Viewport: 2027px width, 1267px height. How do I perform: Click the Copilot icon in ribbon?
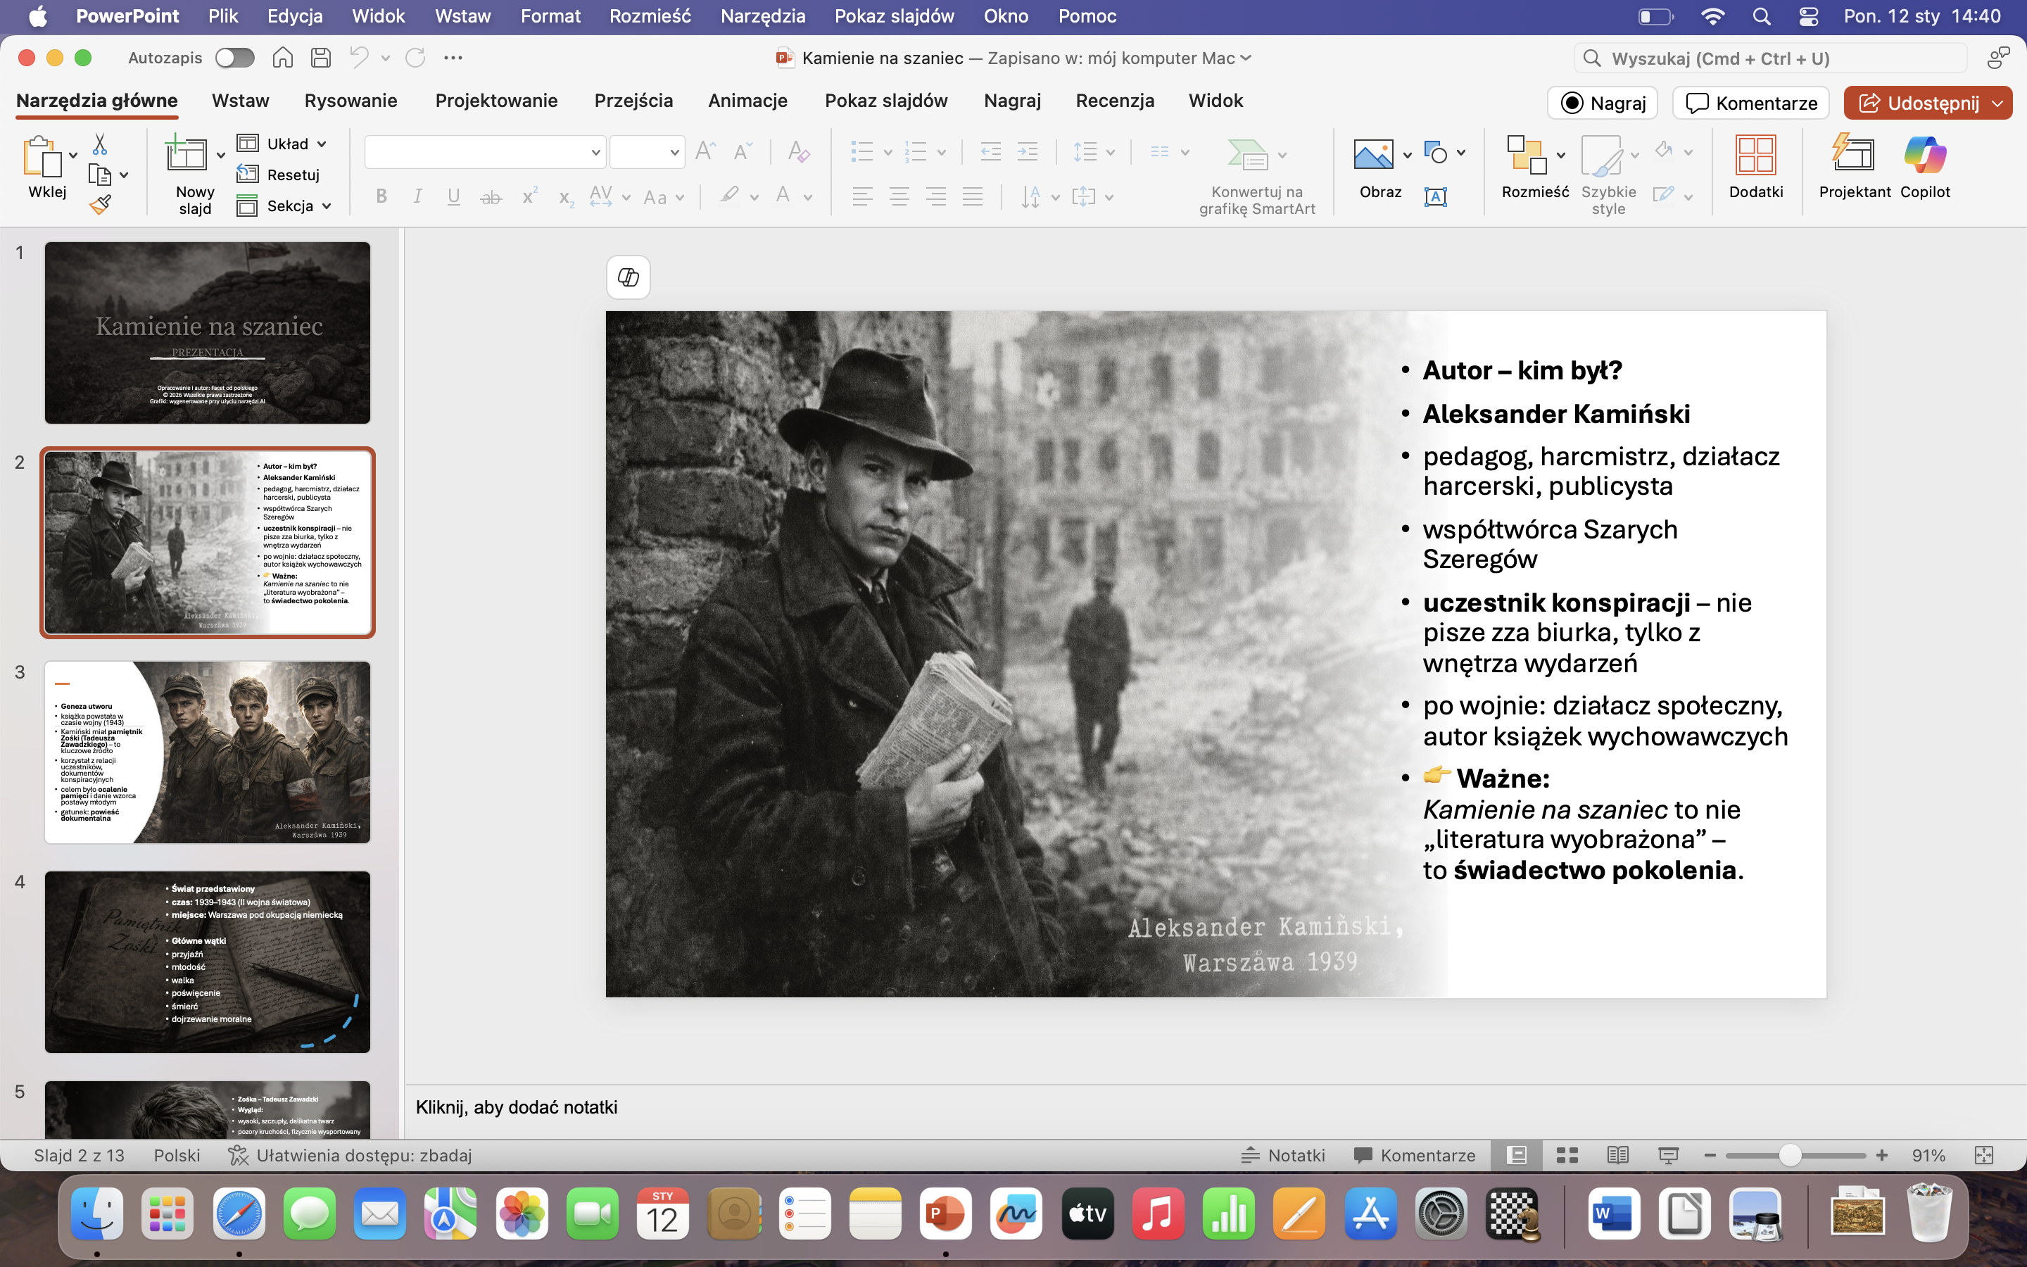coord(1924,156)
